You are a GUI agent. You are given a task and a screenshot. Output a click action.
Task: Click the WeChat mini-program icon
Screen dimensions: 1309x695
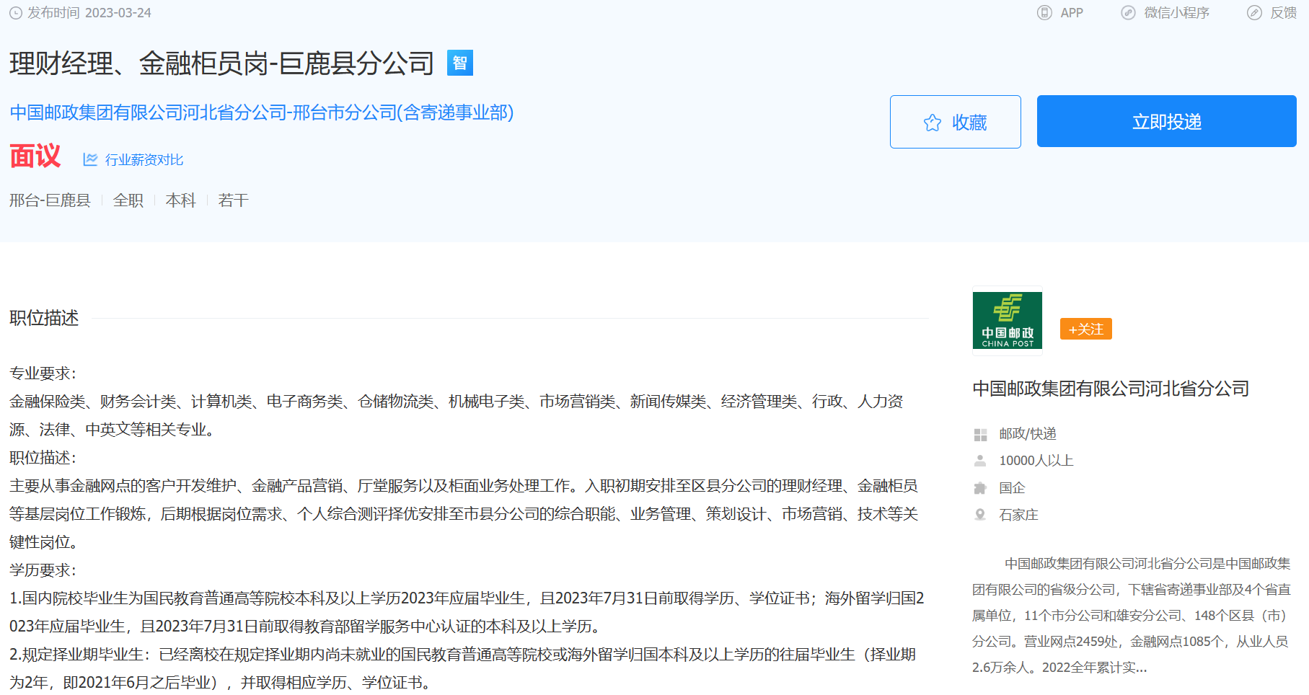[x=1128, y=13]
